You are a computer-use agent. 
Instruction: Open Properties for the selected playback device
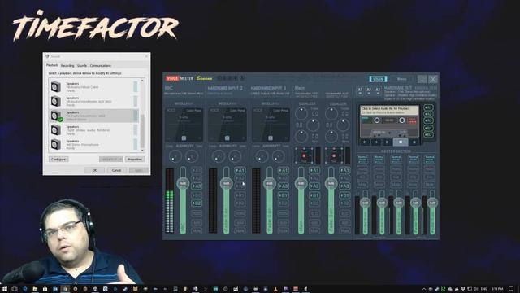[135, 160]
